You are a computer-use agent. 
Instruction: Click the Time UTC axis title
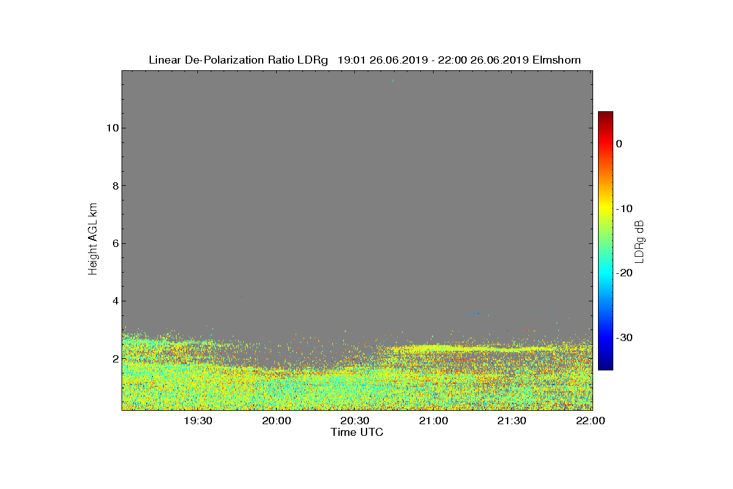357,432
